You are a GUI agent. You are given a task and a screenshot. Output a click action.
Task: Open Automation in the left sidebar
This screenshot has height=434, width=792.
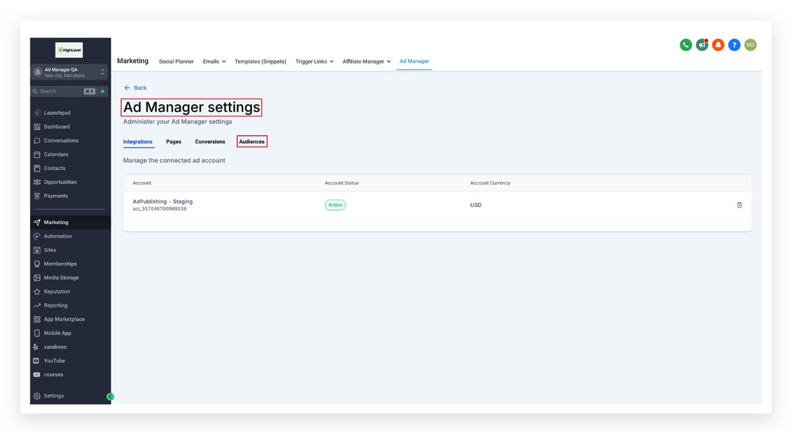tap(58, 236)
